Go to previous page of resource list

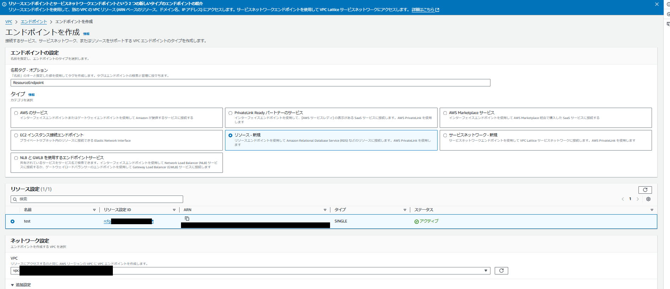pos(622,199)
